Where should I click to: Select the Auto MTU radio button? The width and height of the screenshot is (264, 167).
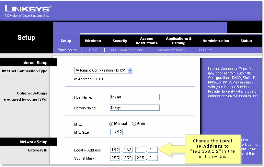coord(134,124)
